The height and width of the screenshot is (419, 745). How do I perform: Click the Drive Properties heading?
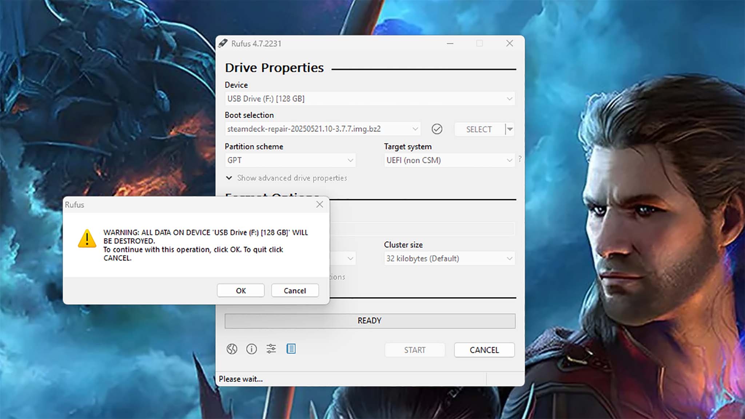[x=274, y=68]
